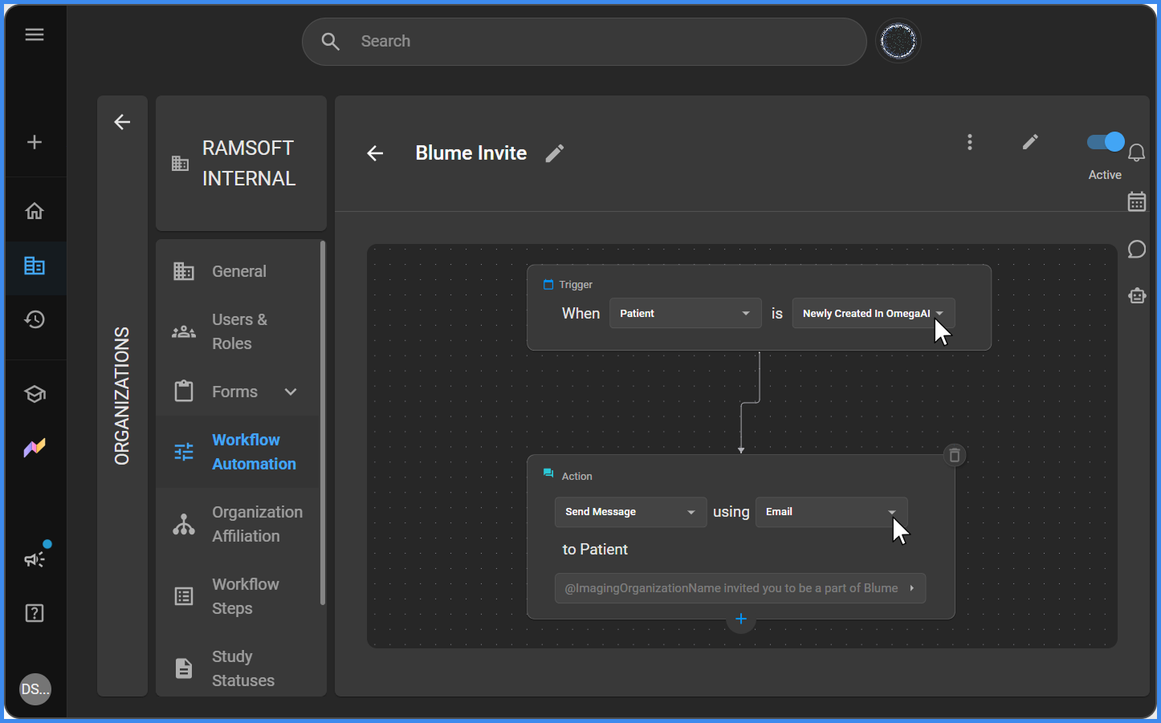This screenshot has width=1161, height=723.
Task: Open Users & Roles section
Action: click(x=238, y=331)
